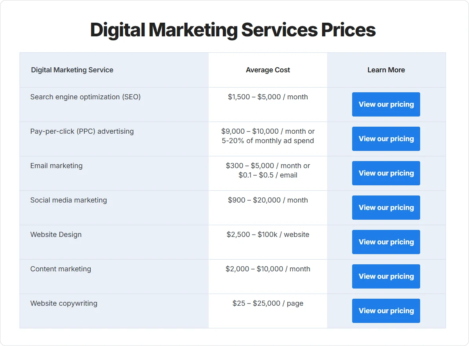This screenshot has width=469, height=346.
Task: Click the Search engine optimization (SEO) cell
Action: [x=86, y=97]
